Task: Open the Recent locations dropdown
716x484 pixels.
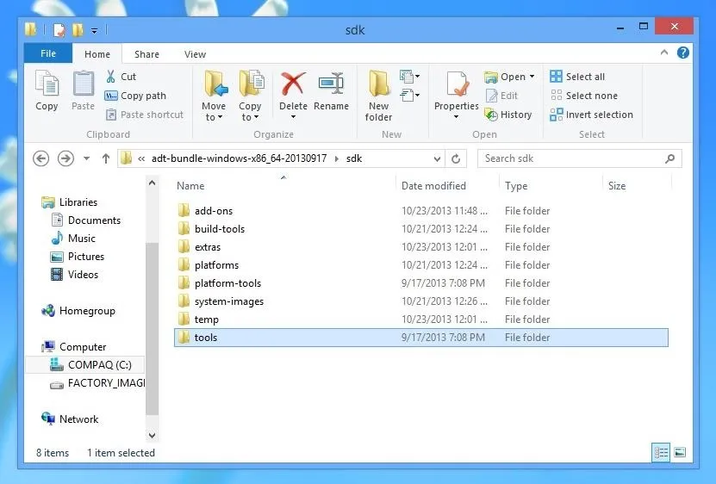Action: (x=86, y=159)
